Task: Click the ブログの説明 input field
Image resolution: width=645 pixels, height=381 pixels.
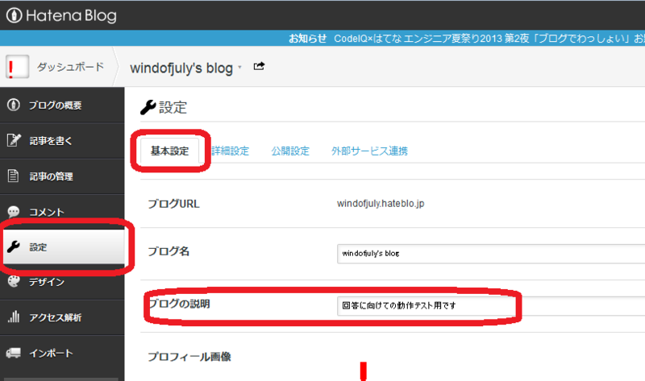Action: pos(491,306)
